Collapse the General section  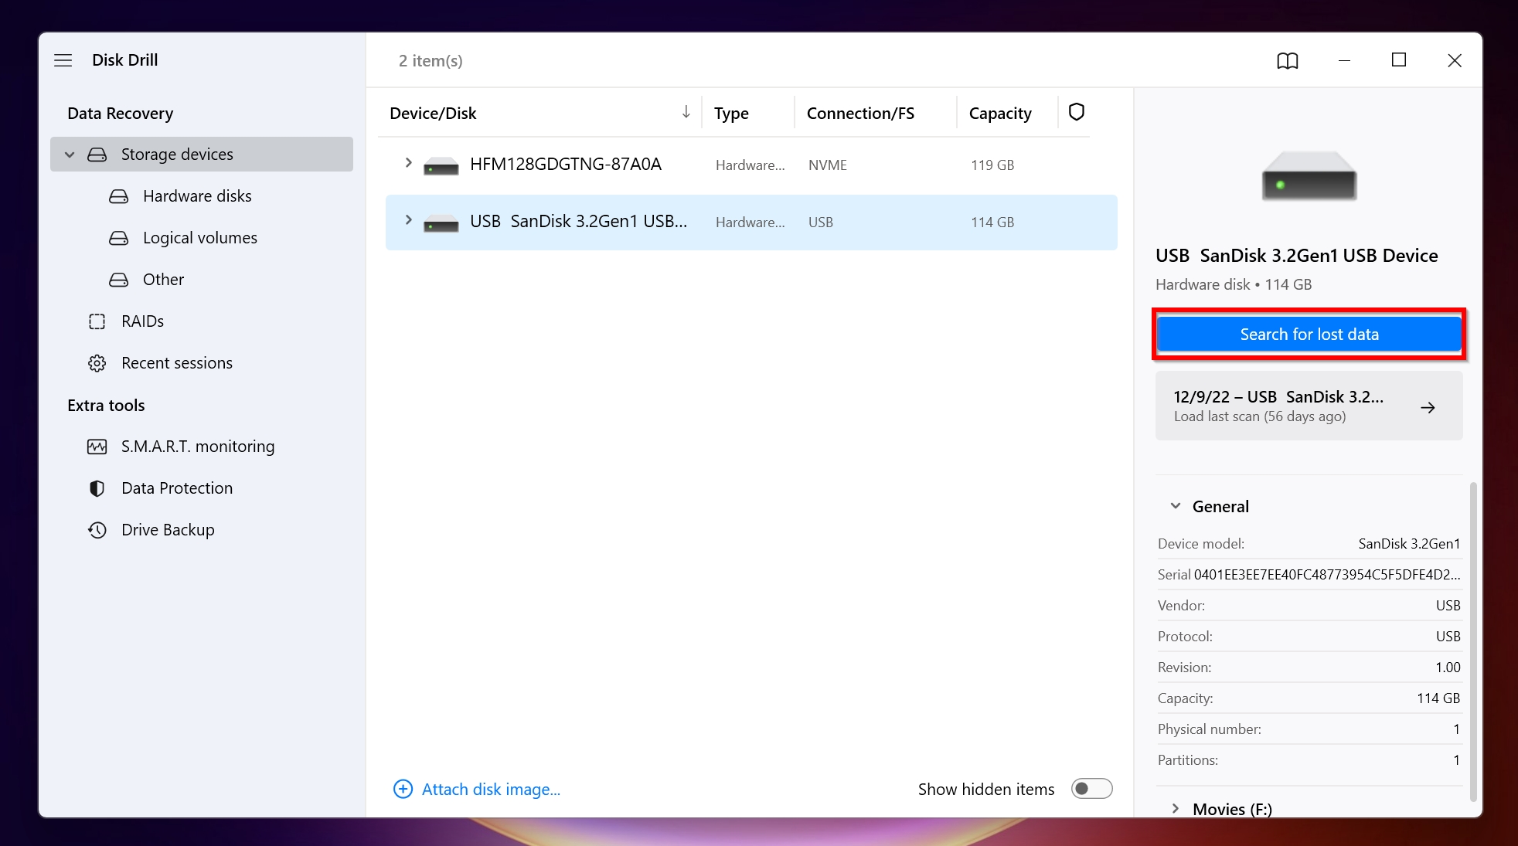click(x=1174, y=506)
